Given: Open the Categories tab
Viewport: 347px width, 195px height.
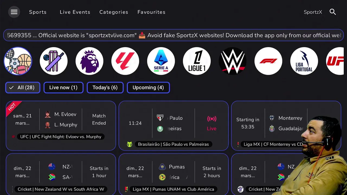Looking at the screenshot, I should pyautogui.click(x=114, y=12).
